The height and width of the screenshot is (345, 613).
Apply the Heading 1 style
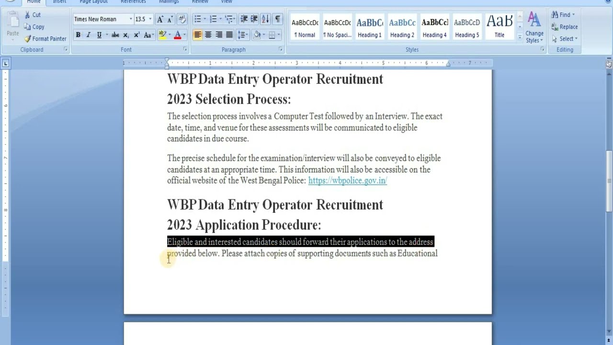(x=370, y=27)
